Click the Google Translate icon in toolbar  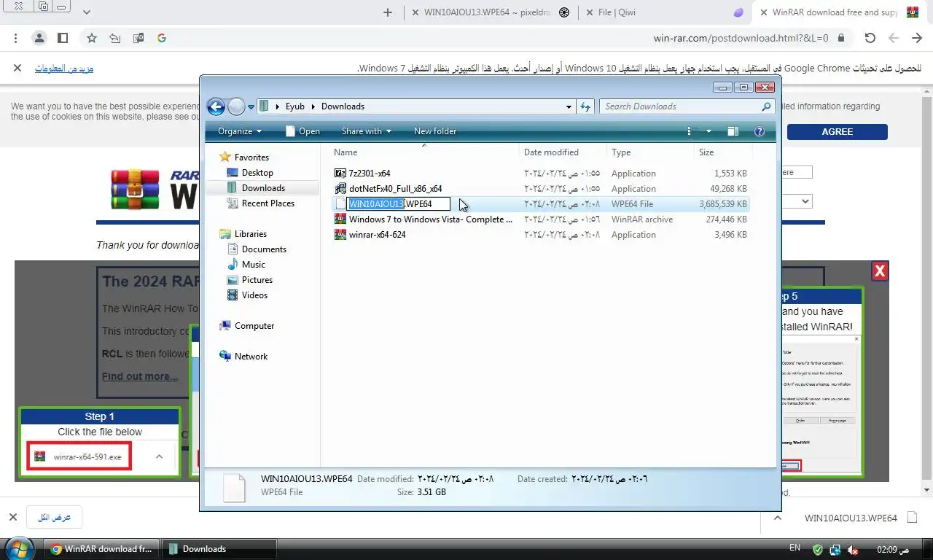[x=138, y=38]
